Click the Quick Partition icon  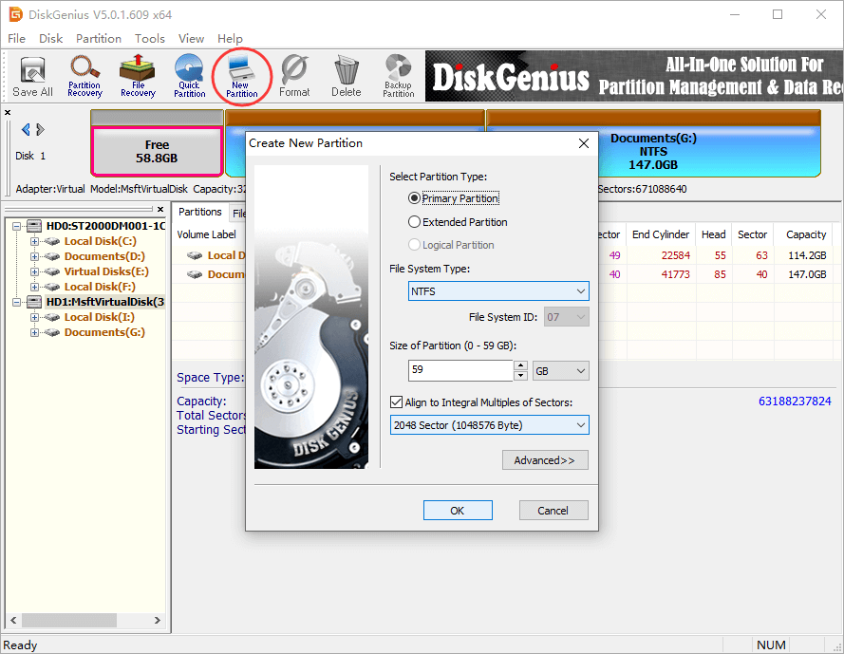pyautogui.click(x=189, y=76)
